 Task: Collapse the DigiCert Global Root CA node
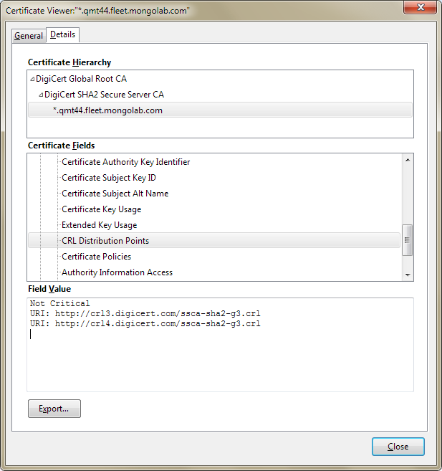pyautogui.click(x=32, y=79)
